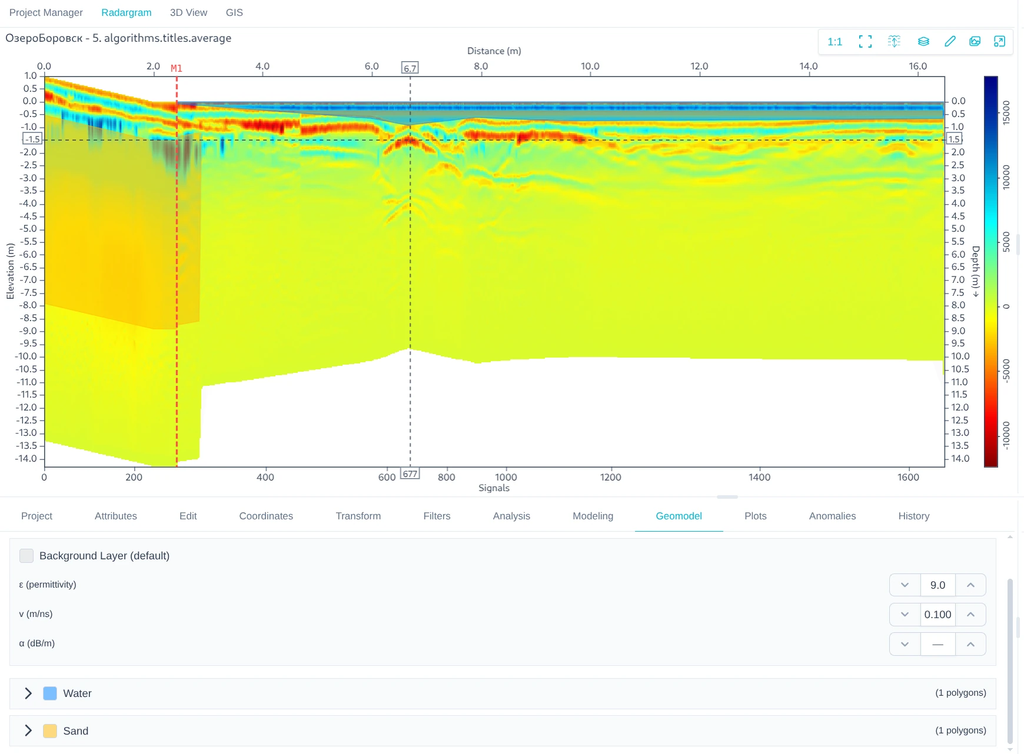This screenshot has height=754, width=1024.
Task: Decrease the velocity v (m/ns) value
Action: (x=905, y=615)
